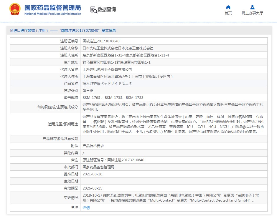Click the 型号规格 row label
Viewport: 277px width, 216px height.
point(71,98)
